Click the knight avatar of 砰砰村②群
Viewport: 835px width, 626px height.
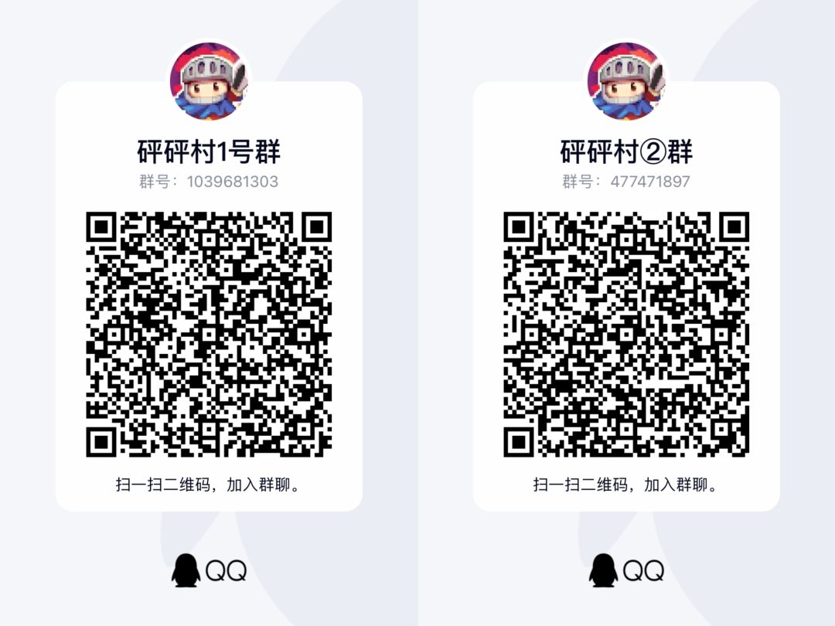coord(626,82)
